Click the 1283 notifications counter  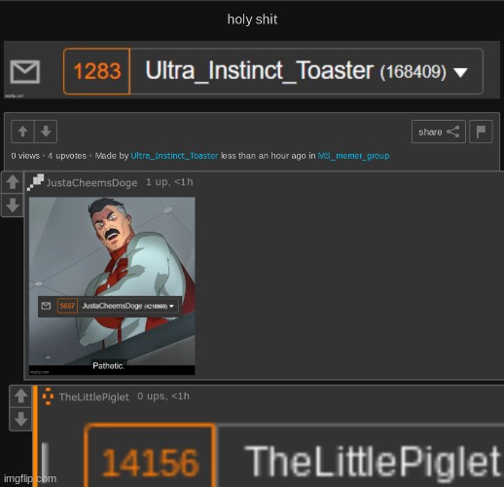coord(96,71)
